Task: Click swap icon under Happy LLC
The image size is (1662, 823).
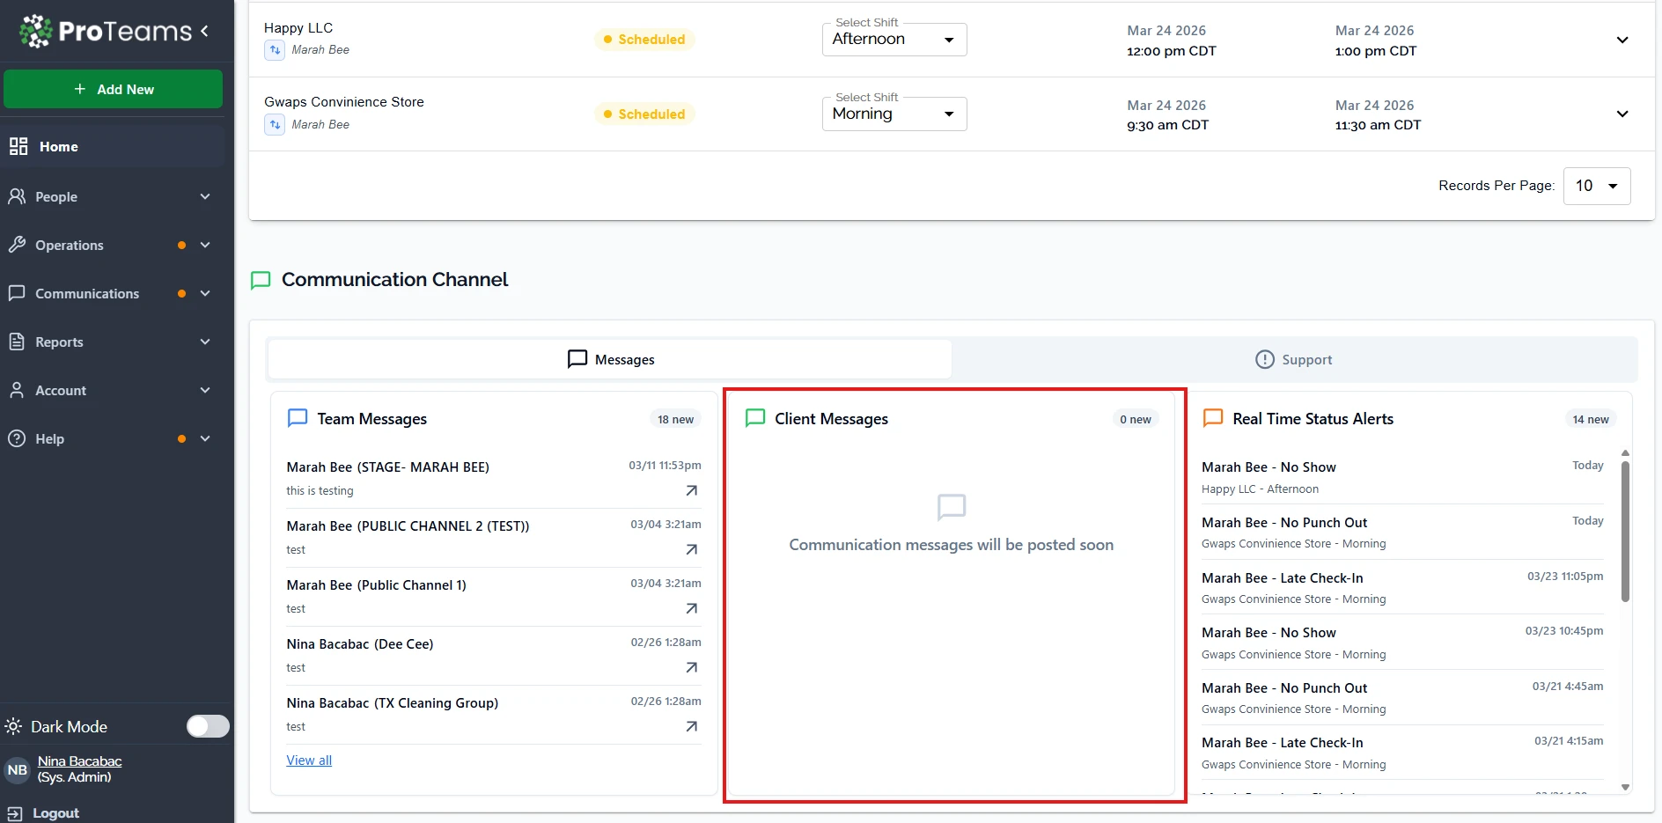Action: pyautogui.click(x=275, y=50)
